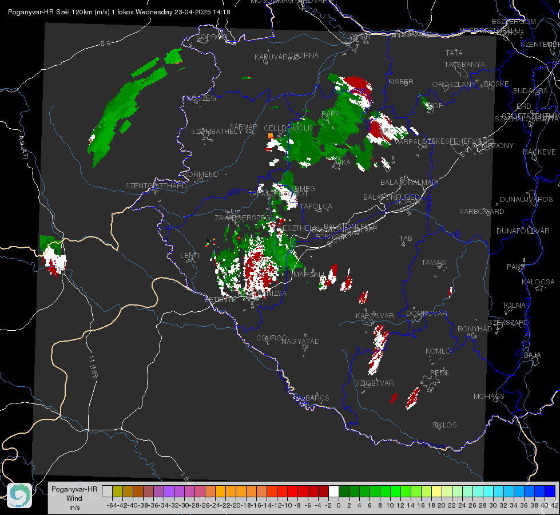560x515 pixels.
Task: Click the swirl logo icon beside legend
Action: (x=19, y=496)
